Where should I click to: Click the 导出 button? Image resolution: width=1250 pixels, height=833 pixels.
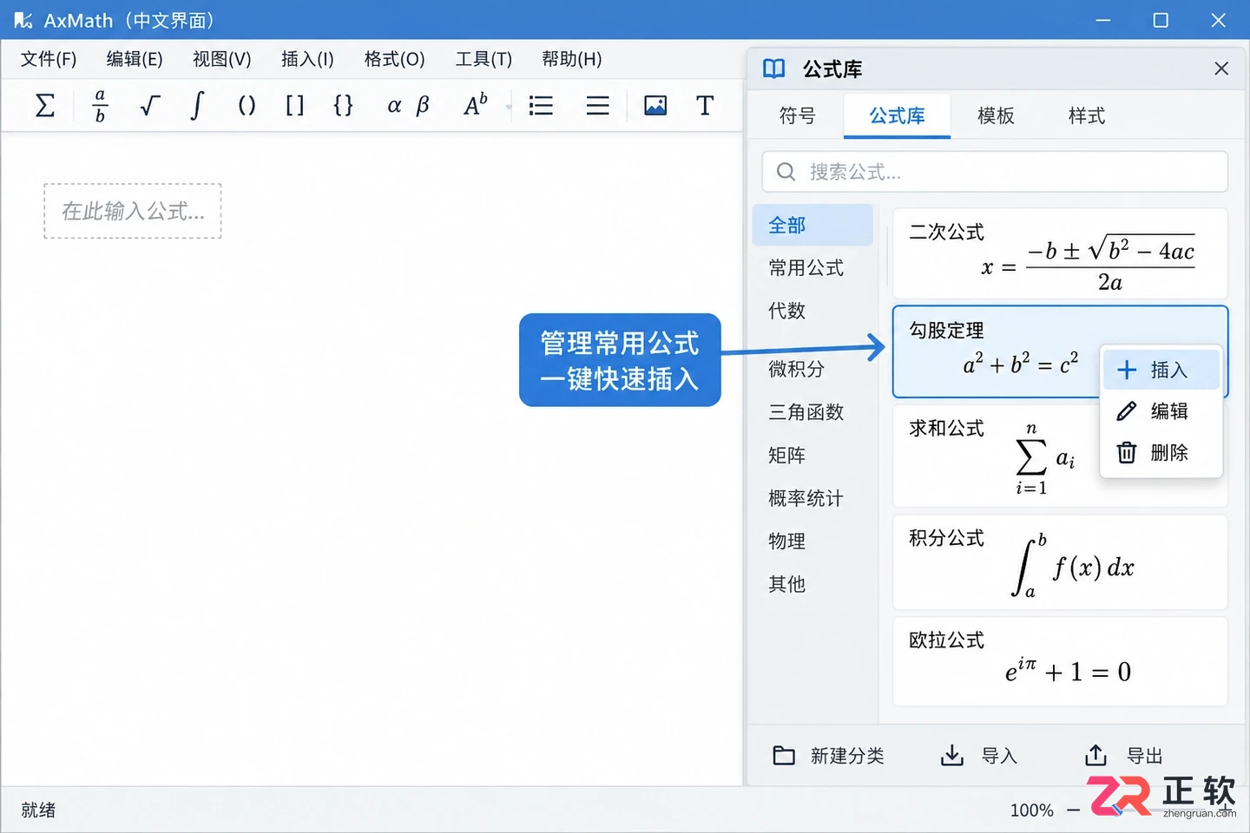pos(1124,756)
